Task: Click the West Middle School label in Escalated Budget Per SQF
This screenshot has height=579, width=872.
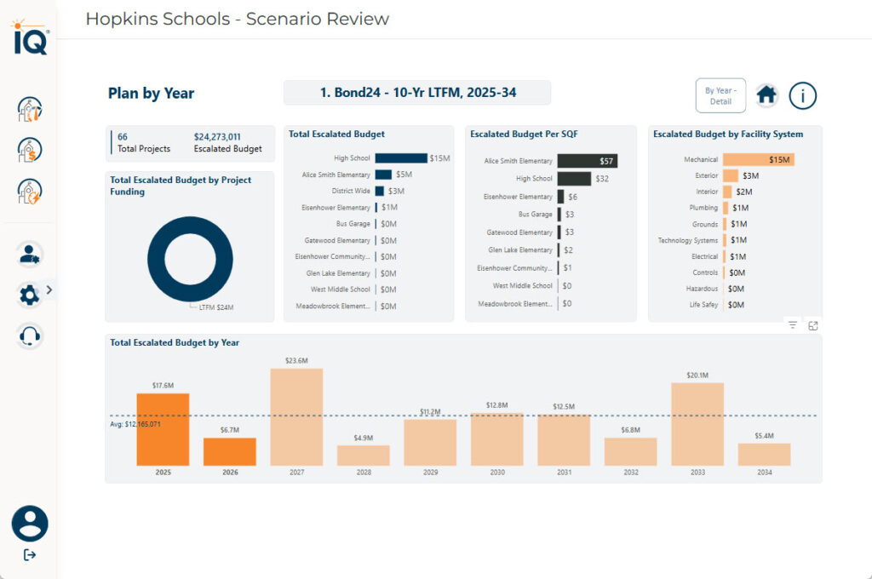Action: [523, 286]
